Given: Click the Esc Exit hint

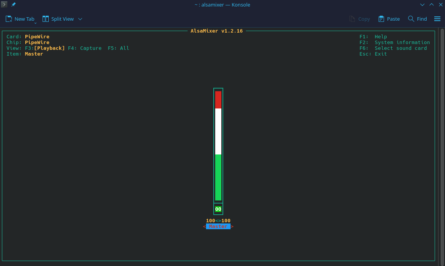Looking at the screenshot, I should [373, 54].
